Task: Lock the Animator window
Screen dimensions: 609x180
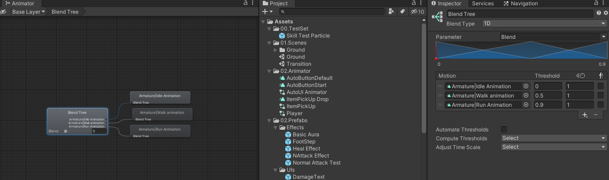Action: click(245, 4)
